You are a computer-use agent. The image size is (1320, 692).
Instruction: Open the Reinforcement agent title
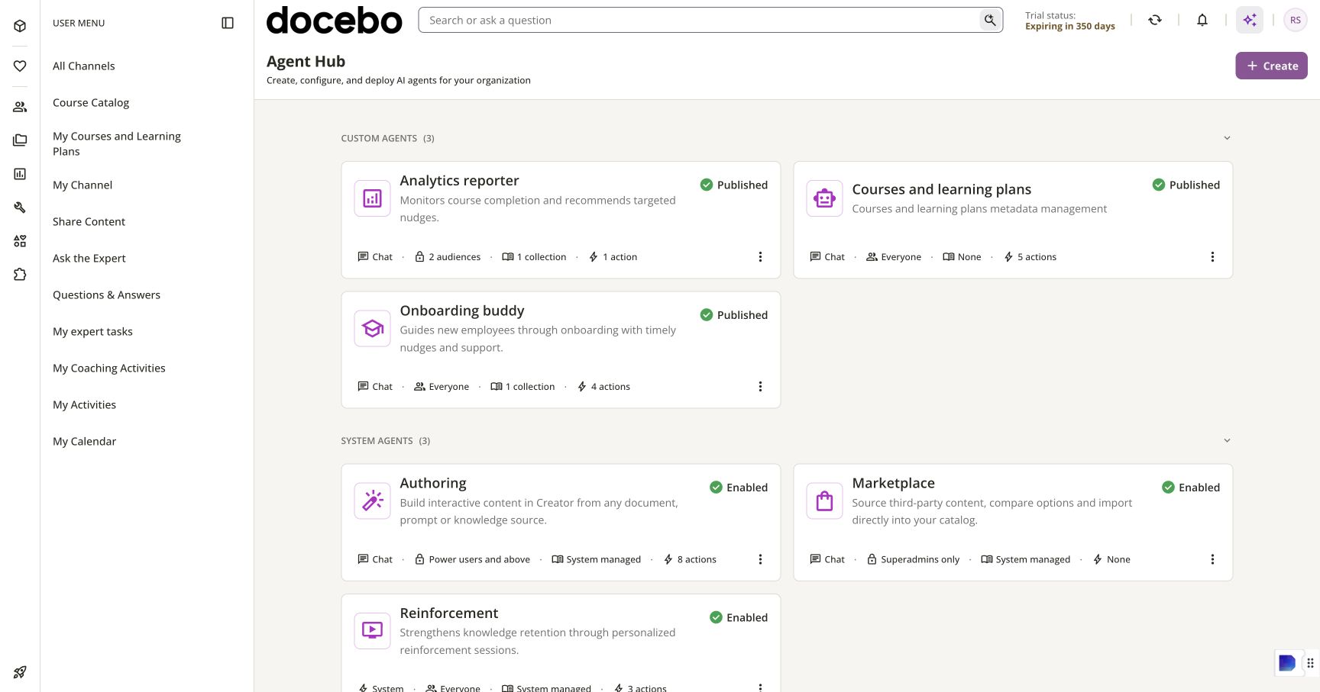click(449, 613)
